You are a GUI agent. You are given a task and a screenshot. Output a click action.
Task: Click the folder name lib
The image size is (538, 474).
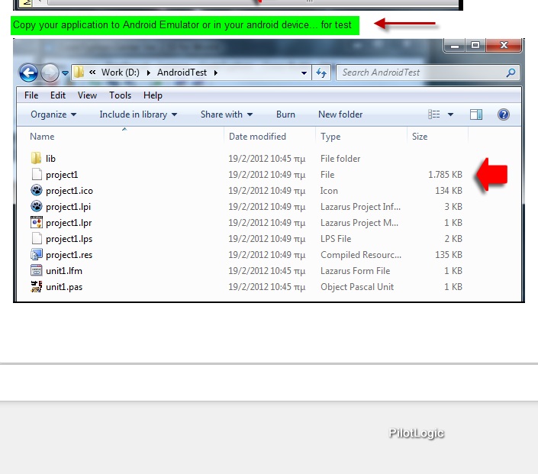[x=50, y=159]
